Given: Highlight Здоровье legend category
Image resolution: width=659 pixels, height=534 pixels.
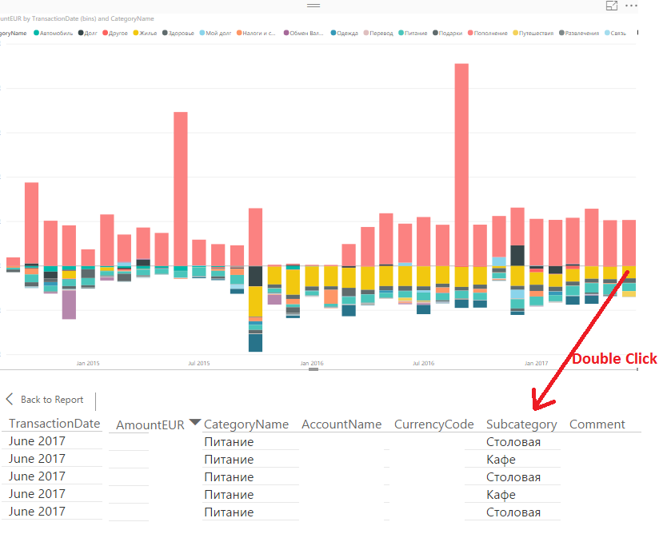Looking at the screenshot, I should coord(178,33).
